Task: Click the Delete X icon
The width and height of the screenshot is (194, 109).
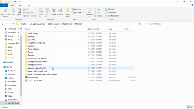Action: tap(54, 11)
